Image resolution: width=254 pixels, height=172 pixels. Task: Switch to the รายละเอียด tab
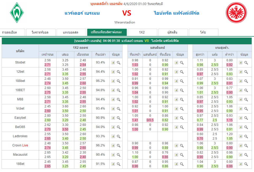point(12,32)
